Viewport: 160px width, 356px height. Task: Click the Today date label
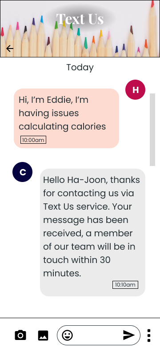(x=80, y=68)
